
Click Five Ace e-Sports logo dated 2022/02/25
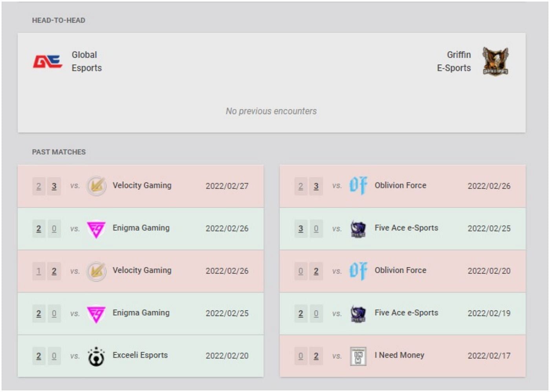pos(358,229)
